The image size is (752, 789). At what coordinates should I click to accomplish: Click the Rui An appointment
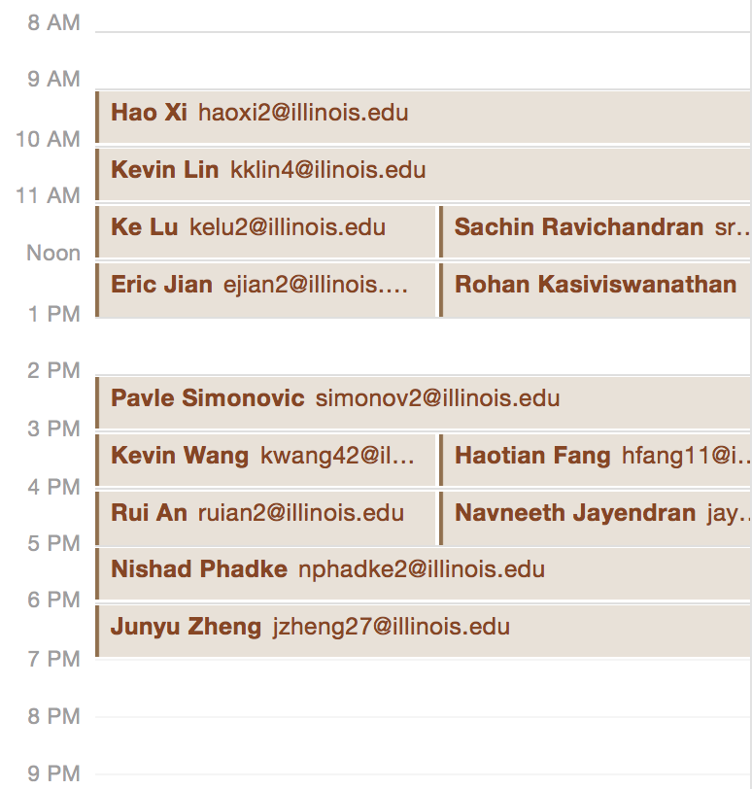(x=266, y=517)
